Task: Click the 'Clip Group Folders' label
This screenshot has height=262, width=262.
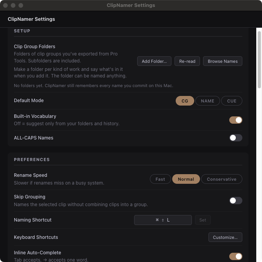Action: click(x=34, y=47)
